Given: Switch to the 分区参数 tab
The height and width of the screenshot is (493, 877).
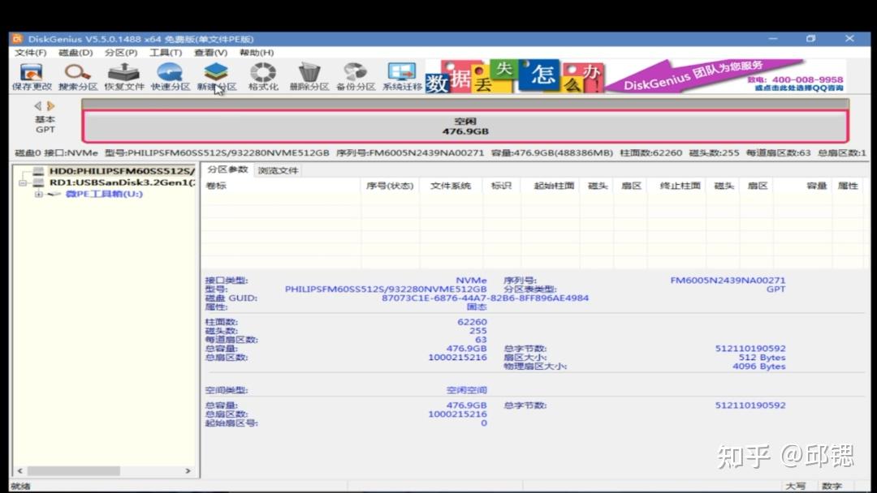Looking at the screenshot, I should click(x=227, y=169).
